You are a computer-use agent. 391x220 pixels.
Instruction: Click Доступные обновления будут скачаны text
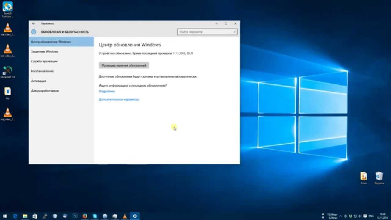[x=148, y=76]
